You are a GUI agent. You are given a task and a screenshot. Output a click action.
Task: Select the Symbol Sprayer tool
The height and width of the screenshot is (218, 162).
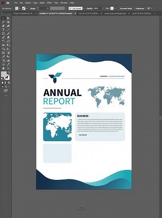(3, 60)
